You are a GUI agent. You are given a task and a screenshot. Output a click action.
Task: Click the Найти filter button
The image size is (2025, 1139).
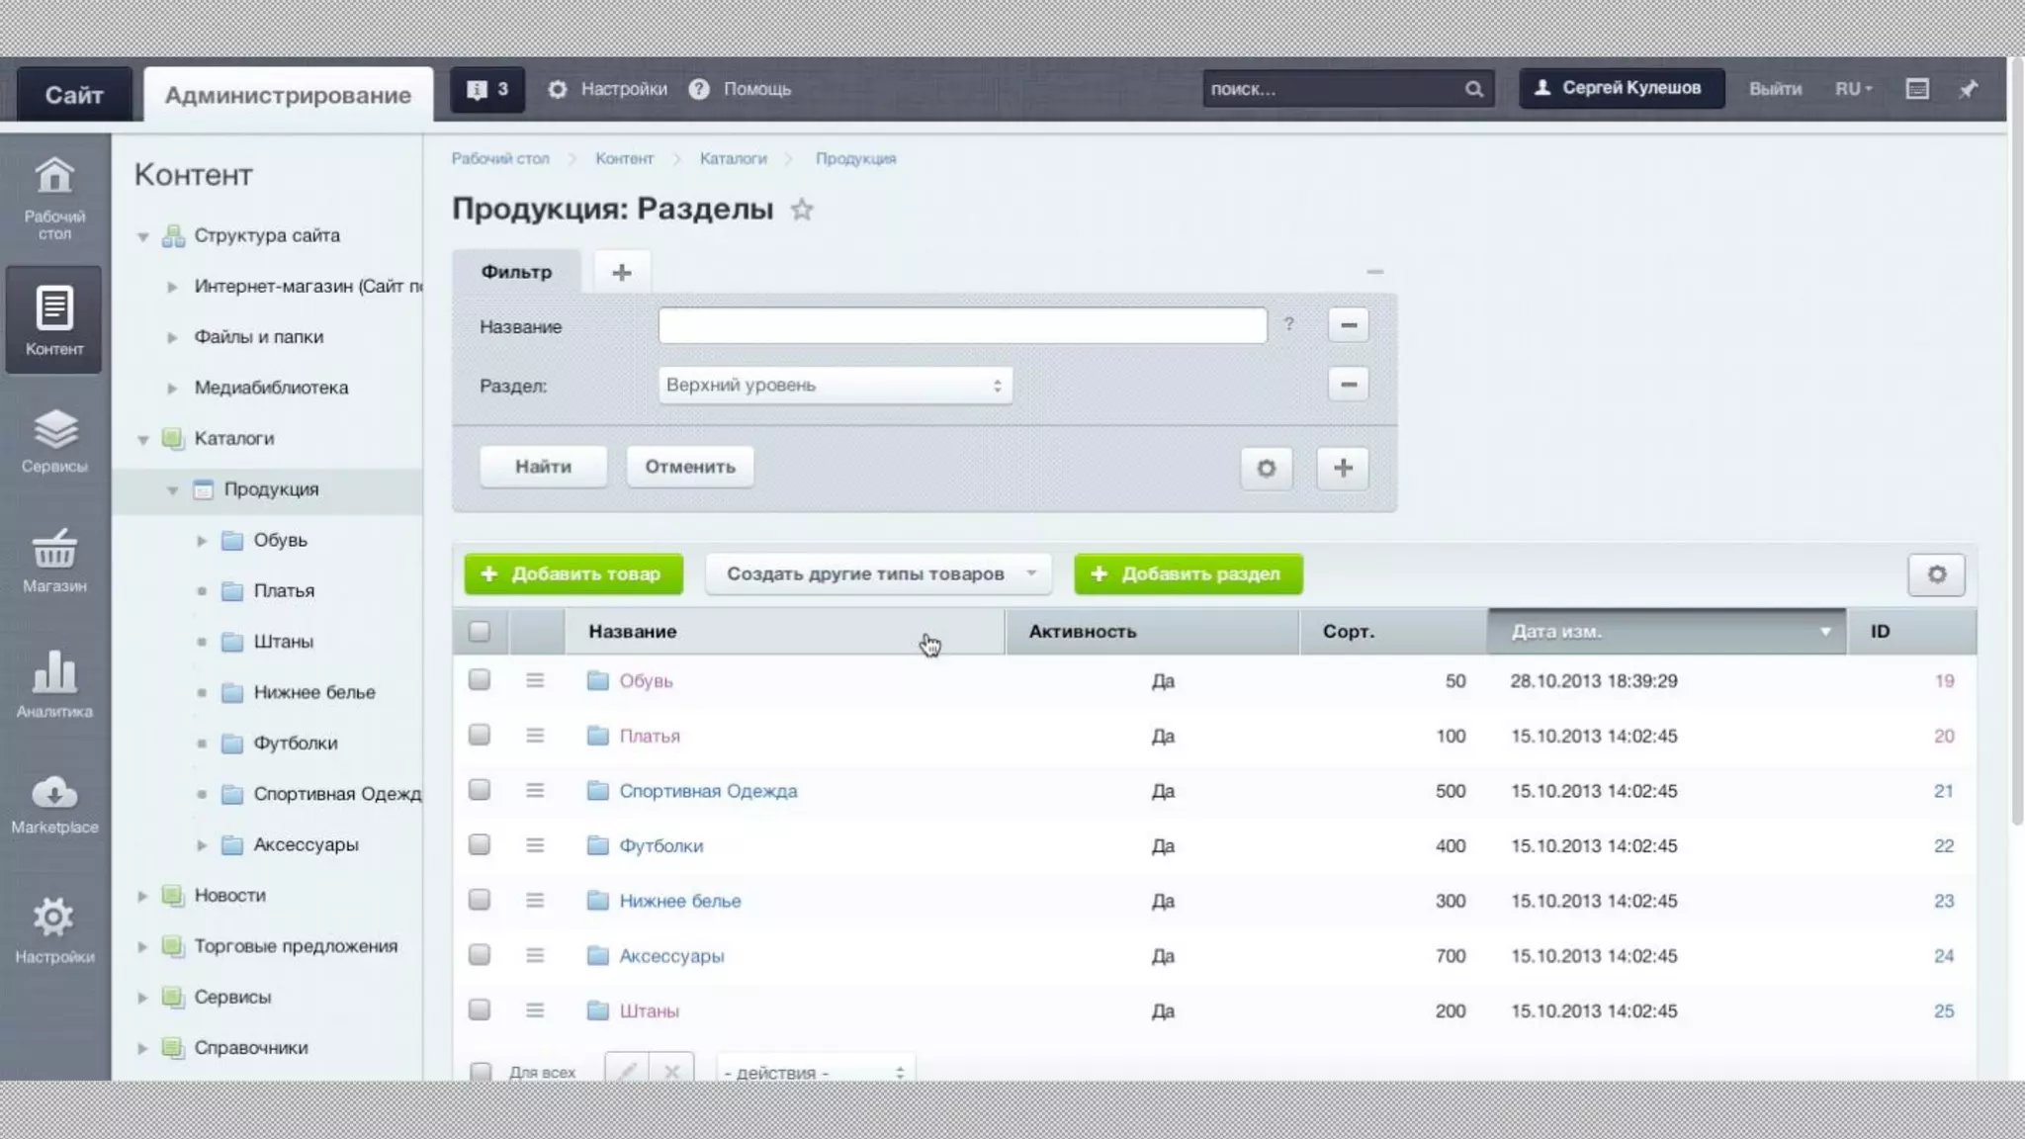tap(543, 467)
